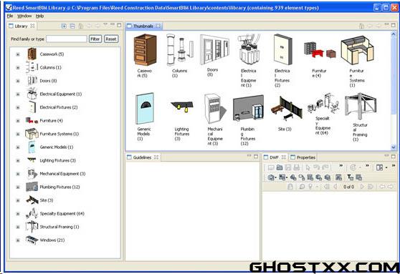This screenshot has height=274, width=400.
Task: Expand the Windows (21) tree node
Action: (x=18, y=240)
